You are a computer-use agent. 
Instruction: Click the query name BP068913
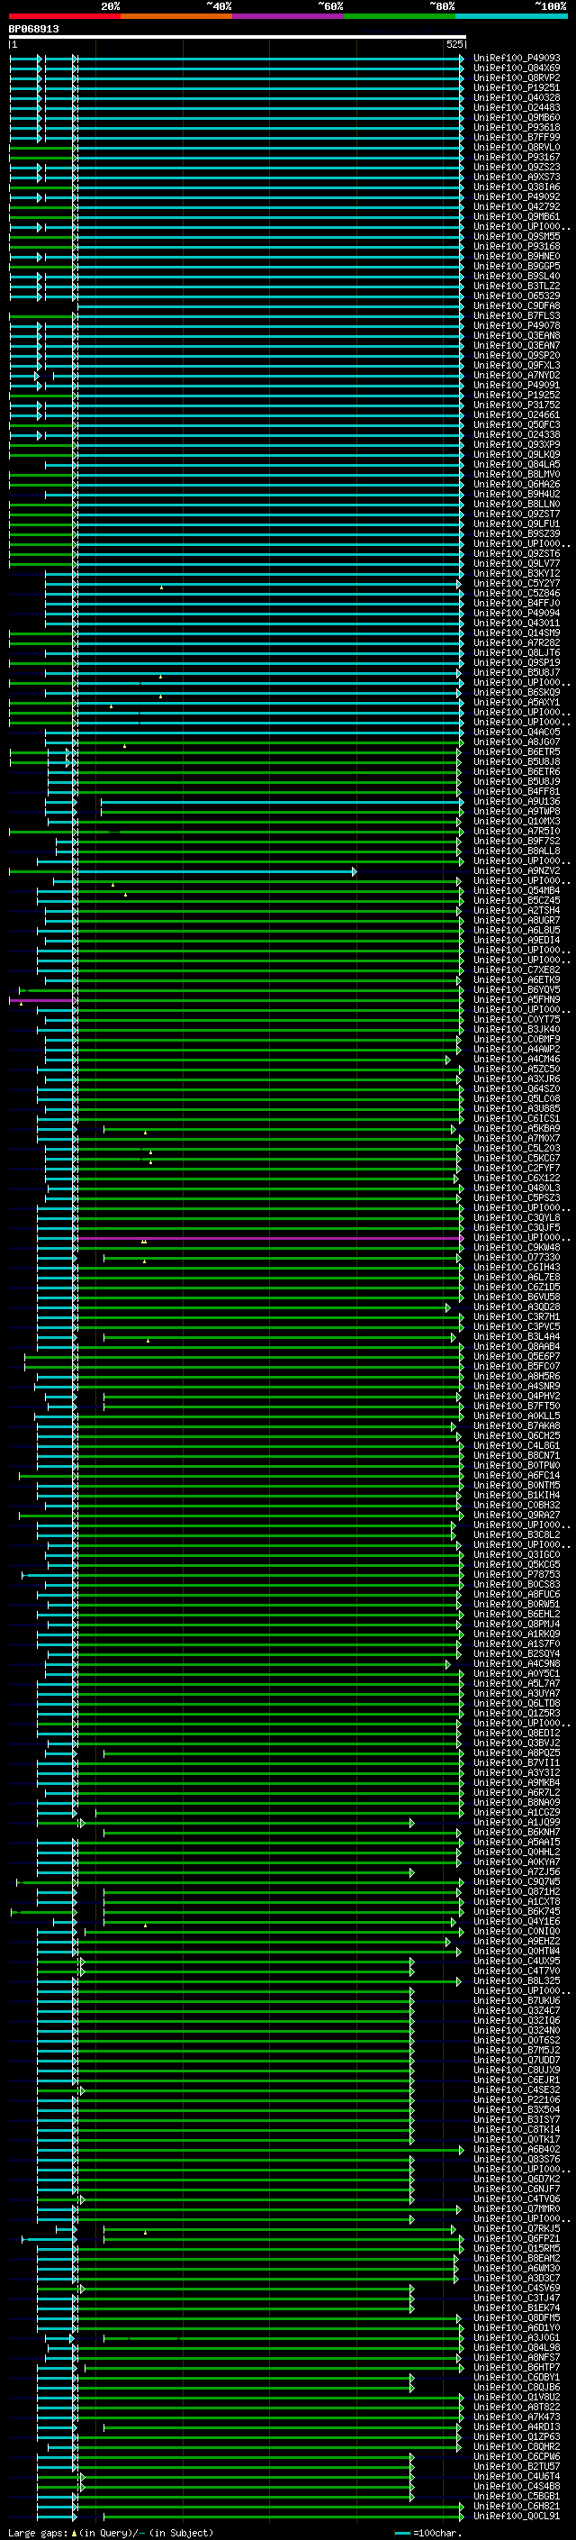click(33, 30)
